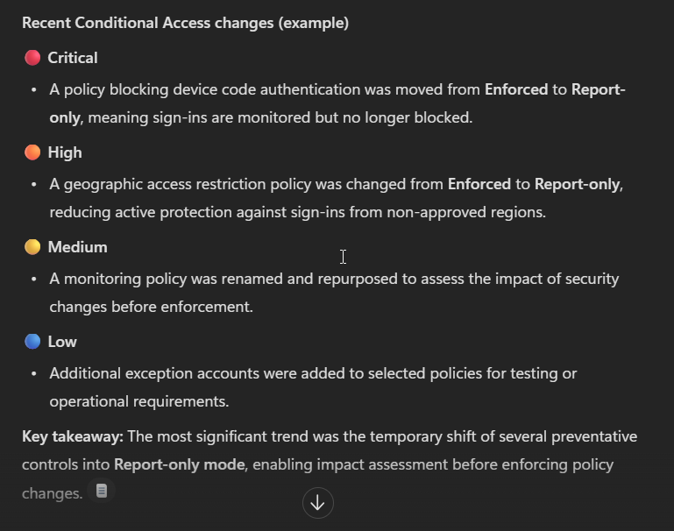Click the red circle beside Critical

coord(32,58)
